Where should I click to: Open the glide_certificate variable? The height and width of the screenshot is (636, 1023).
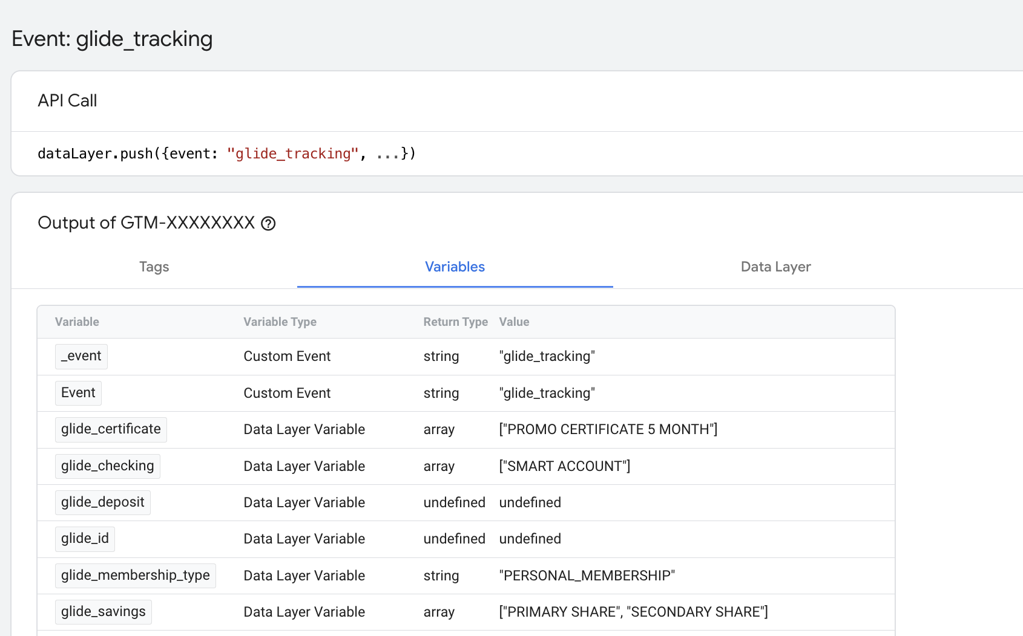tap(111, 429)
